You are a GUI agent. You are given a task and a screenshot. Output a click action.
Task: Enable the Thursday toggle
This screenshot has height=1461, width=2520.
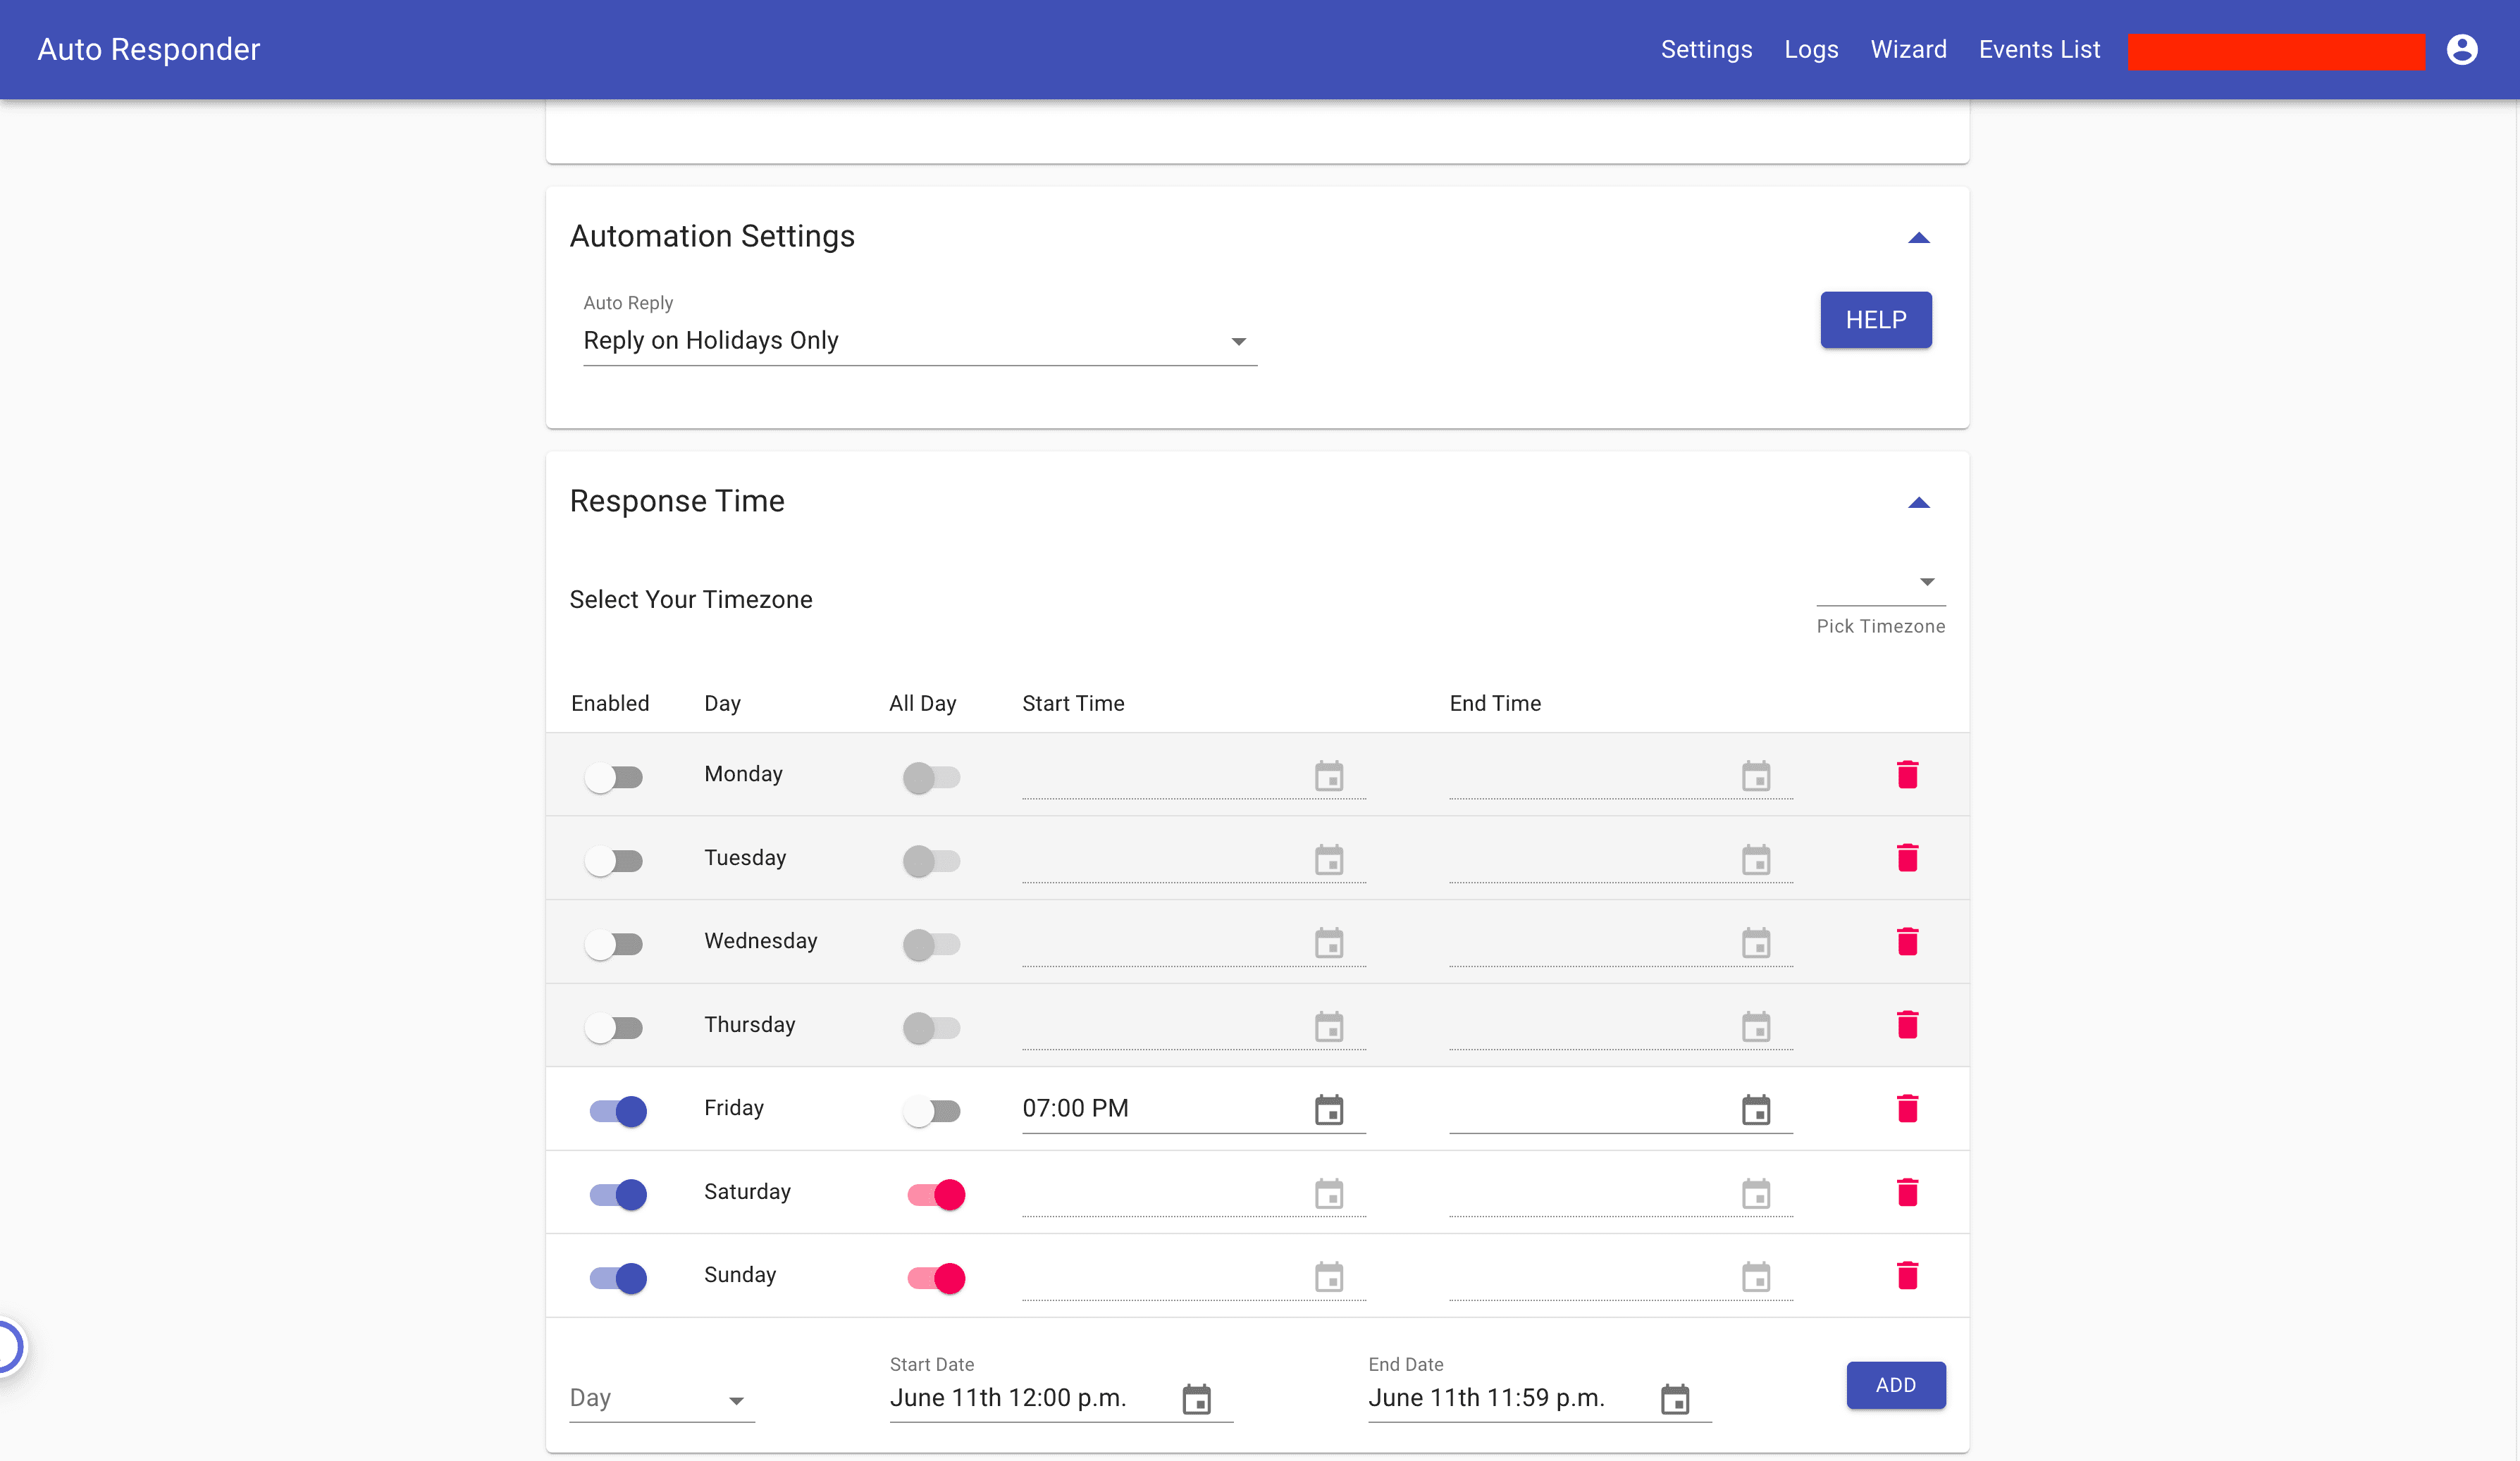pyautogui.click(x=614, y=1027)
